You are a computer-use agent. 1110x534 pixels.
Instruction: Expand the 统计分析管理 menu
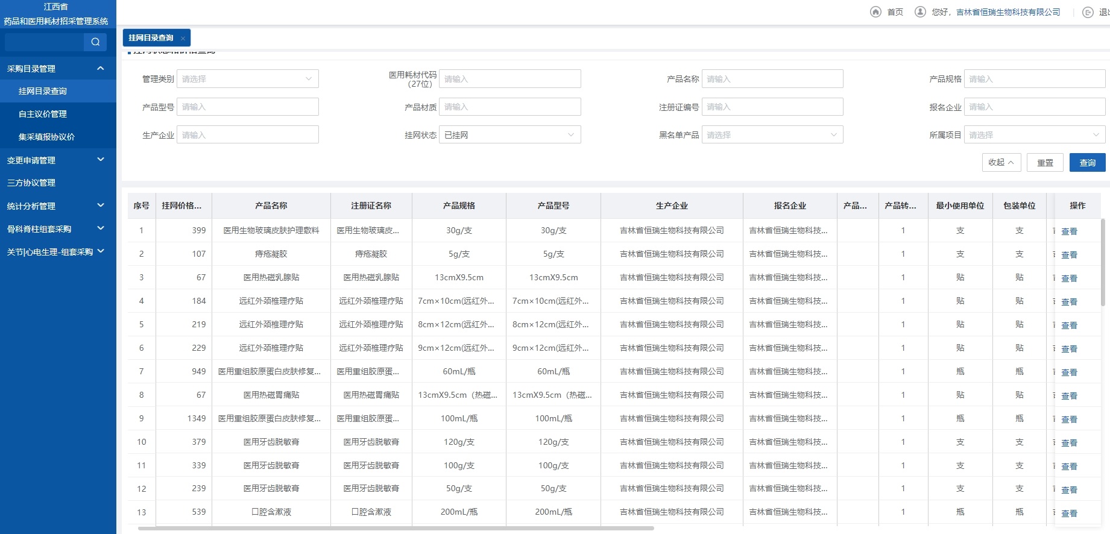(x=101, y=206)
